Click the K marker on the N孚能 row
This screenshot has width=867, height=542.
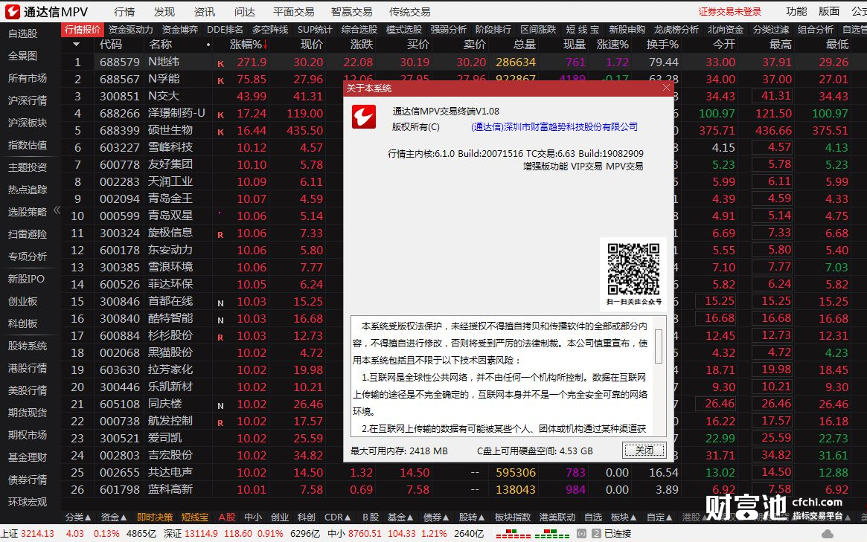[220, 80]
